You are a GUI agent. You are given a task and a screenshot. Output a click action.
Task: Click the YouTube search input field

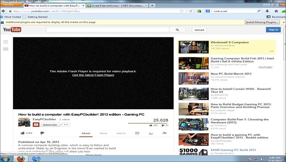(107, 30)
